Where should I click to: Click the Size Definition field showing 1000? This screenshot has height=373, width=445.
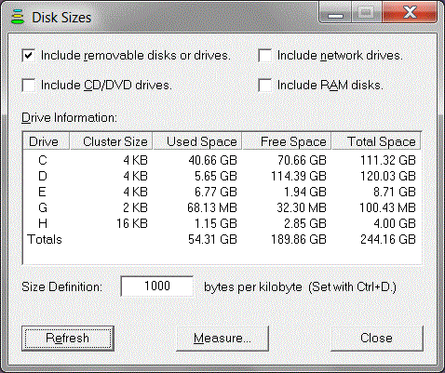(157, 286)
